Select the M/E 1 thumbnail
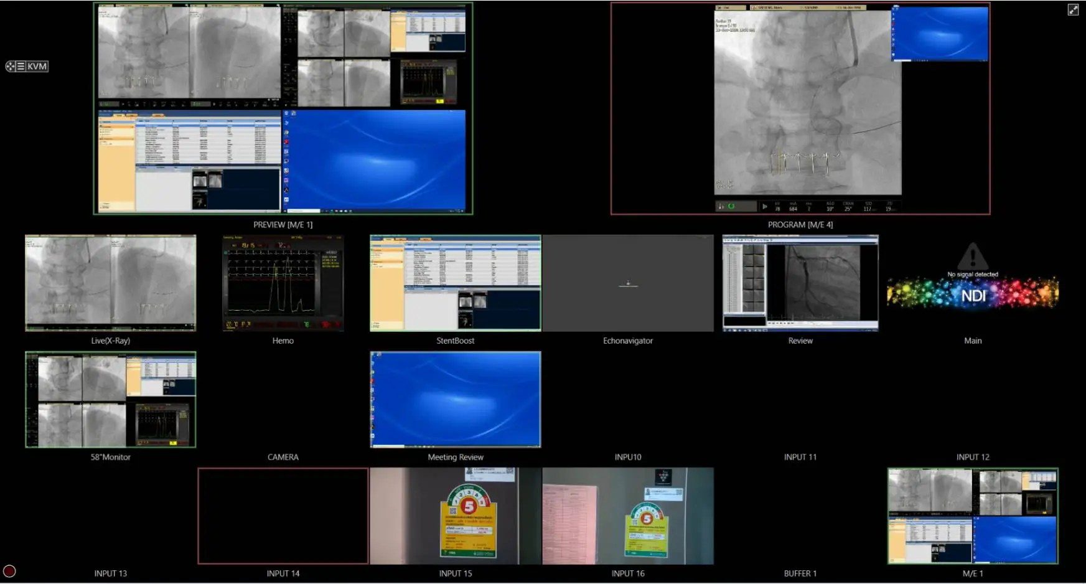Screen dimensions: 1086x584 coord(973,516)
